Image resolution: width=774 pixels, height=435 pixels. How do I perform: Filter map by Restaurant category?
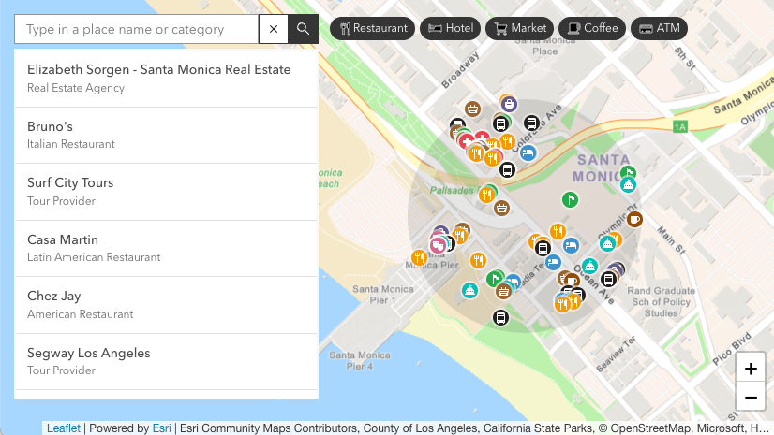373,28
